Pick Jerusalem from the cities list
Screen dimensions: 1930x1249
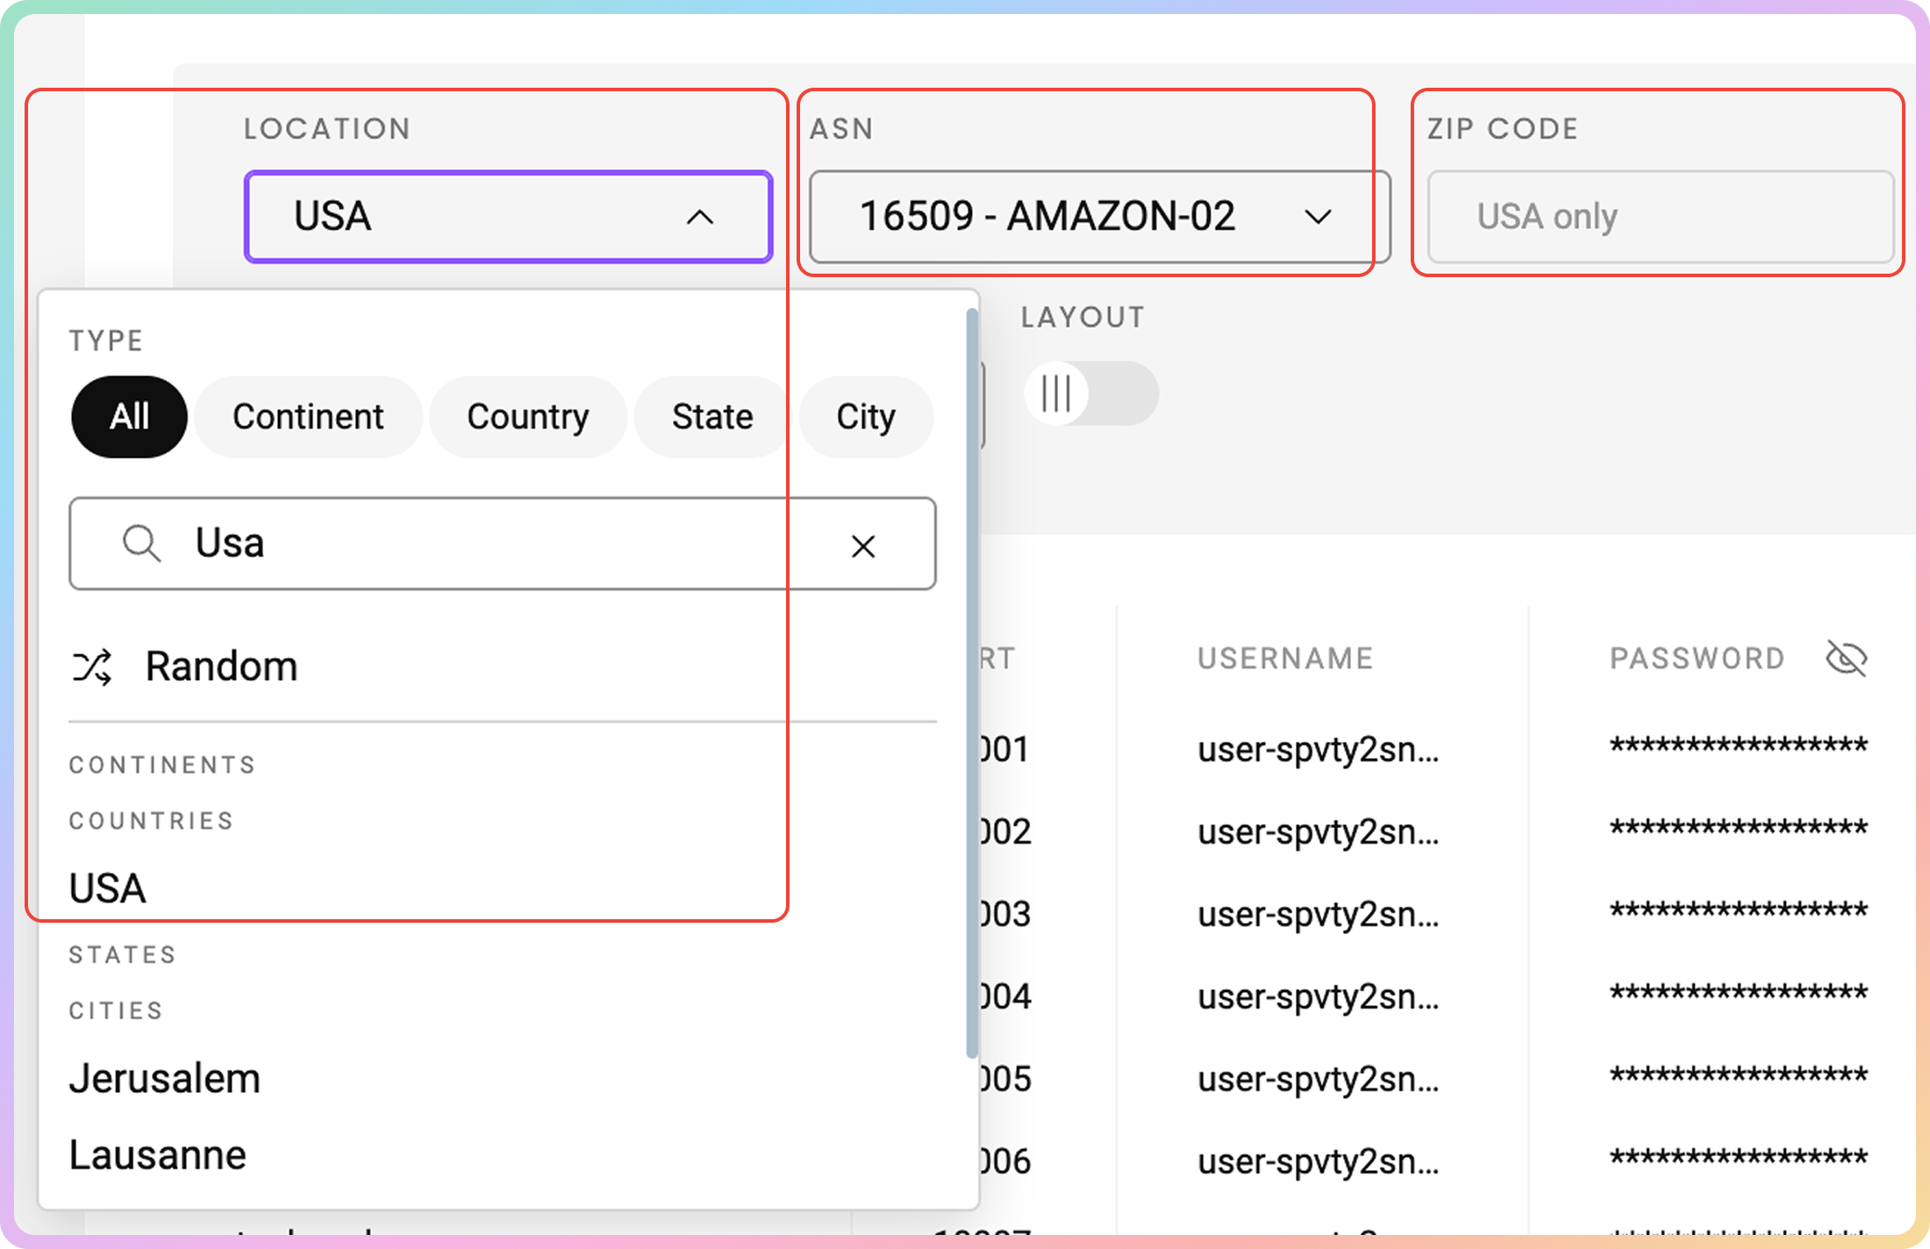[165, 1078]
